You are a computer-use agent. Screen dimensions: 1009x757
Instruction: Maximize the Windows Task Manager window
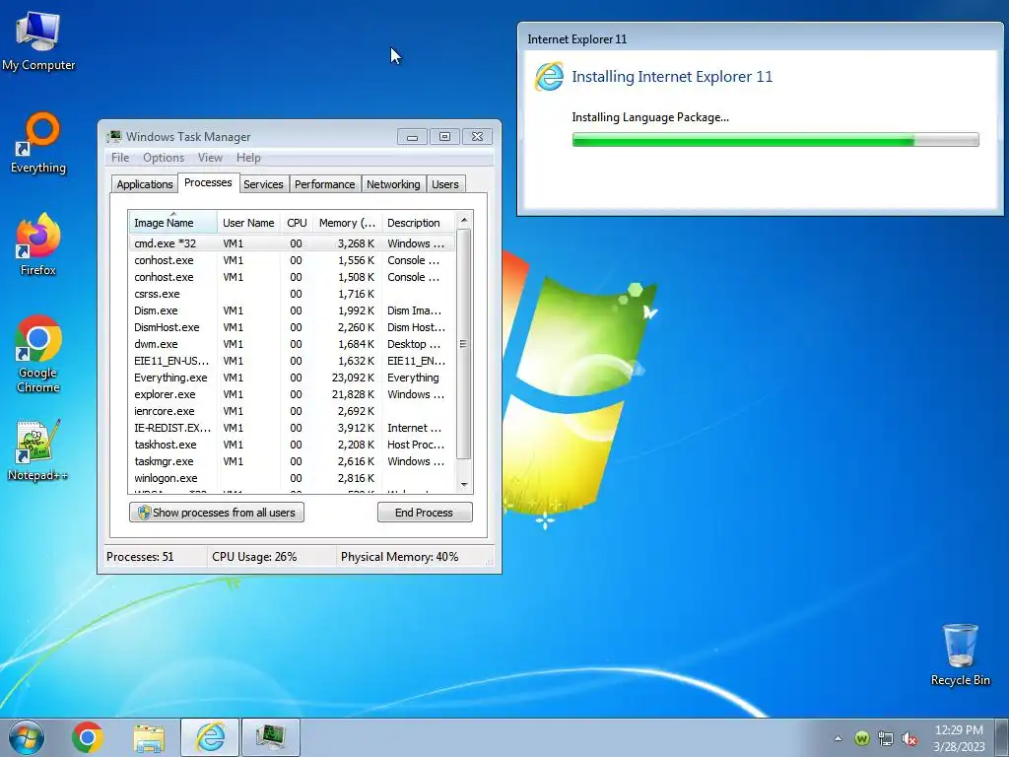(444, 136)
